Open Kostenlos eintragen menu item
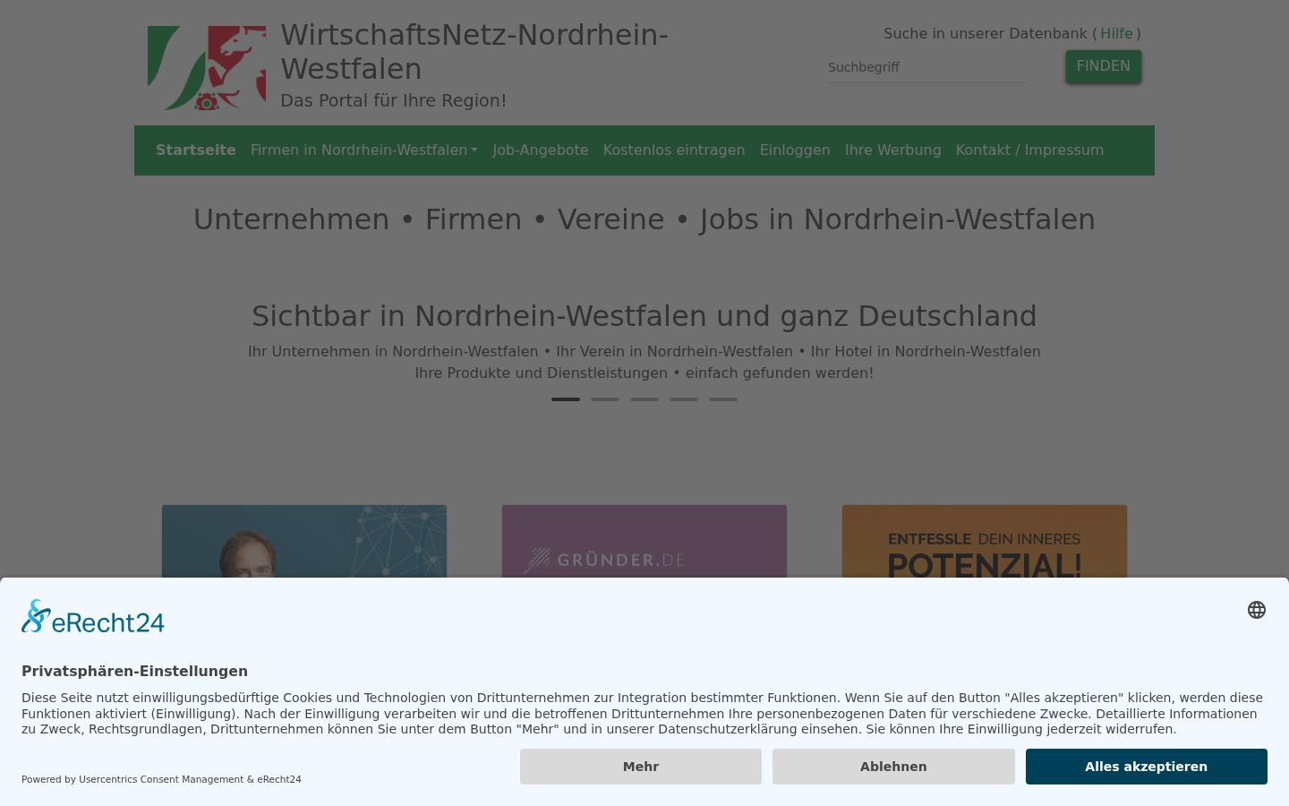The height and width of the screenshot is (806, 1289). [674, 150]
